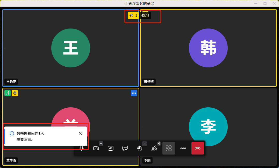Screen dimensions: 279x168
Task: Toggle the tile view layout
Action: [169, 148]
